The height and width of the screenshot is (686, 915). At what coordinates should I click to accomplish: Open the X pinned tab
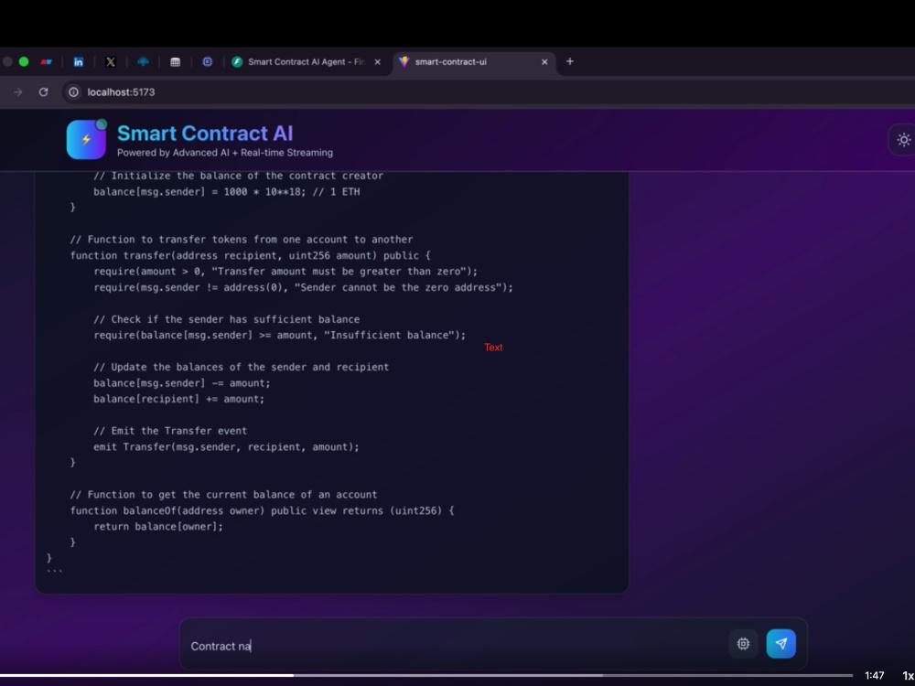pyautogui.click(x=111, y=62)
